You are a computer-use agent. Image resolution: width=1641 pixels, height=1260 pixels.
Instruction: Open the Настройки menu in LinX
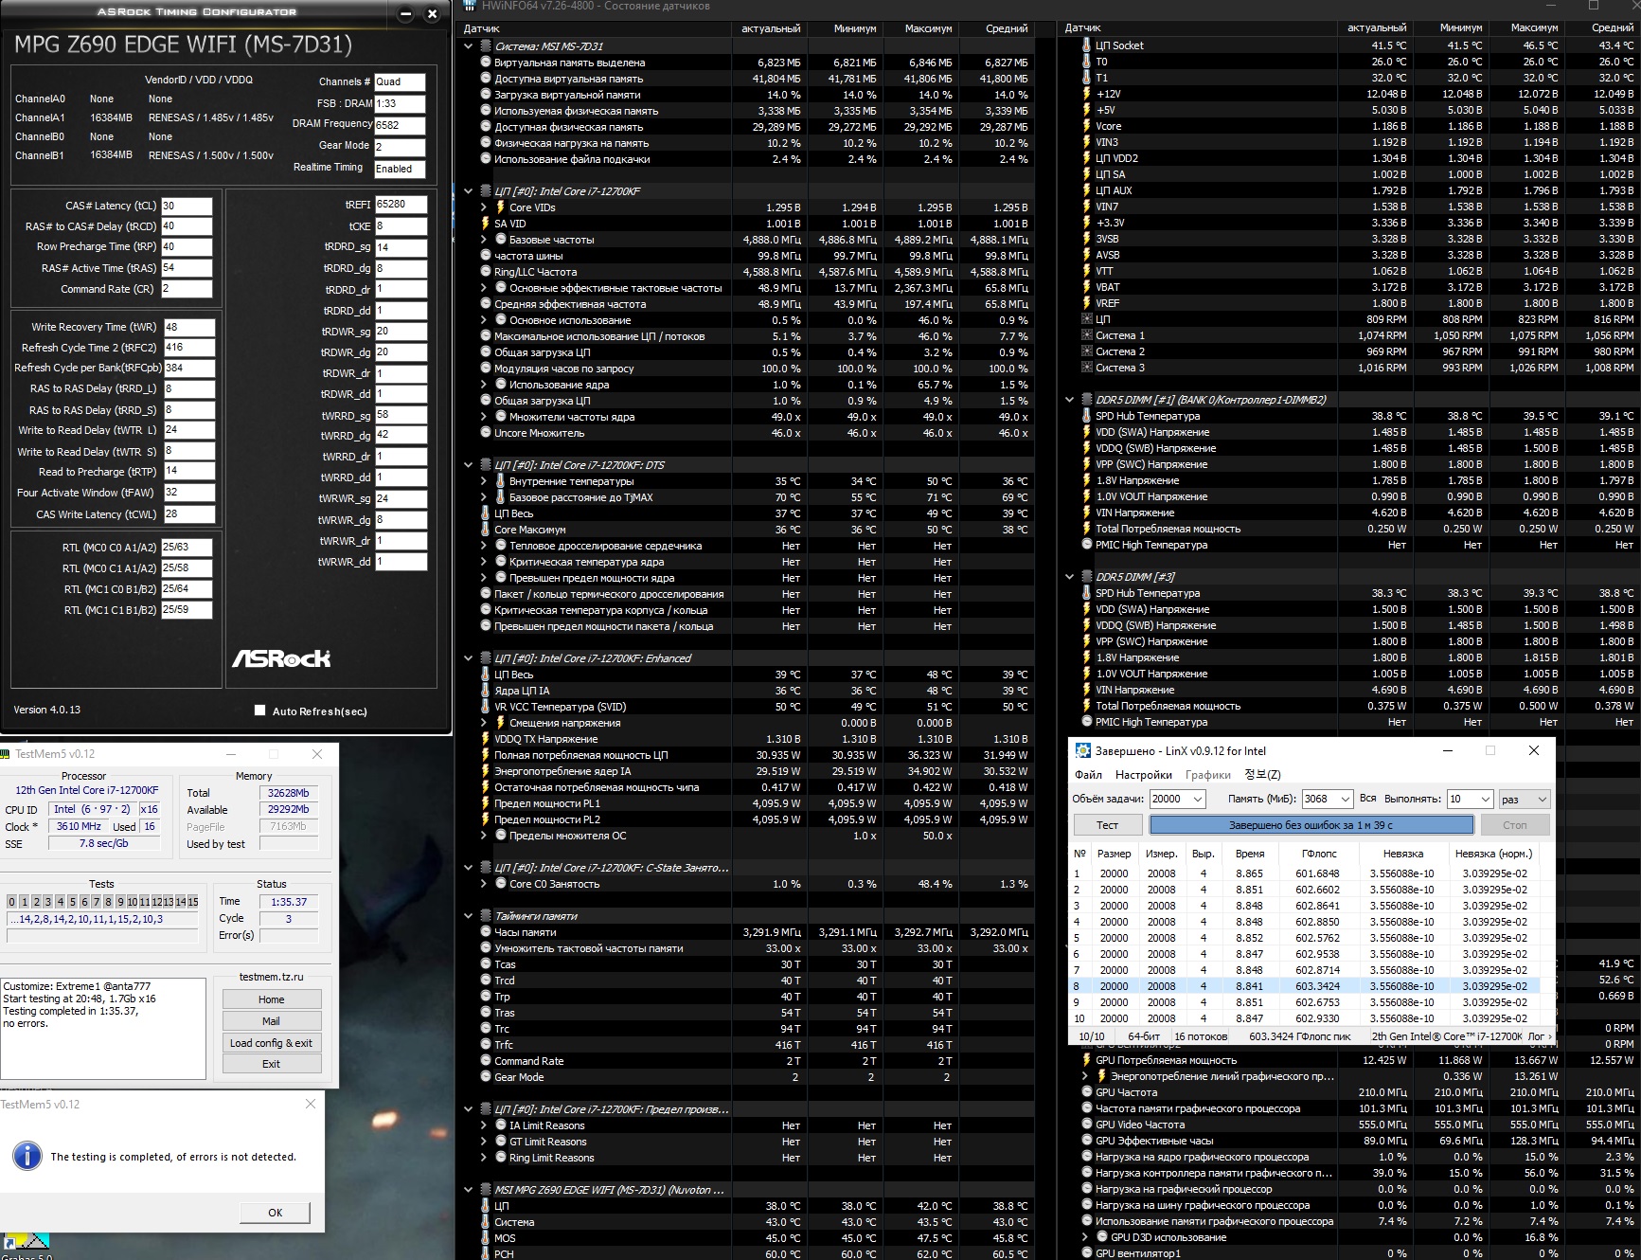tap(1143, 775)
